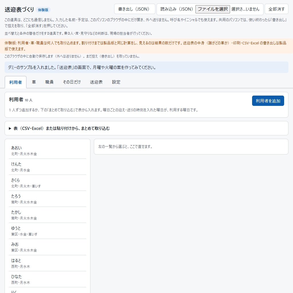293x293 pixels.
Task: Click the blue ダミーのサンプル notice banner
Action: point(146,67)
